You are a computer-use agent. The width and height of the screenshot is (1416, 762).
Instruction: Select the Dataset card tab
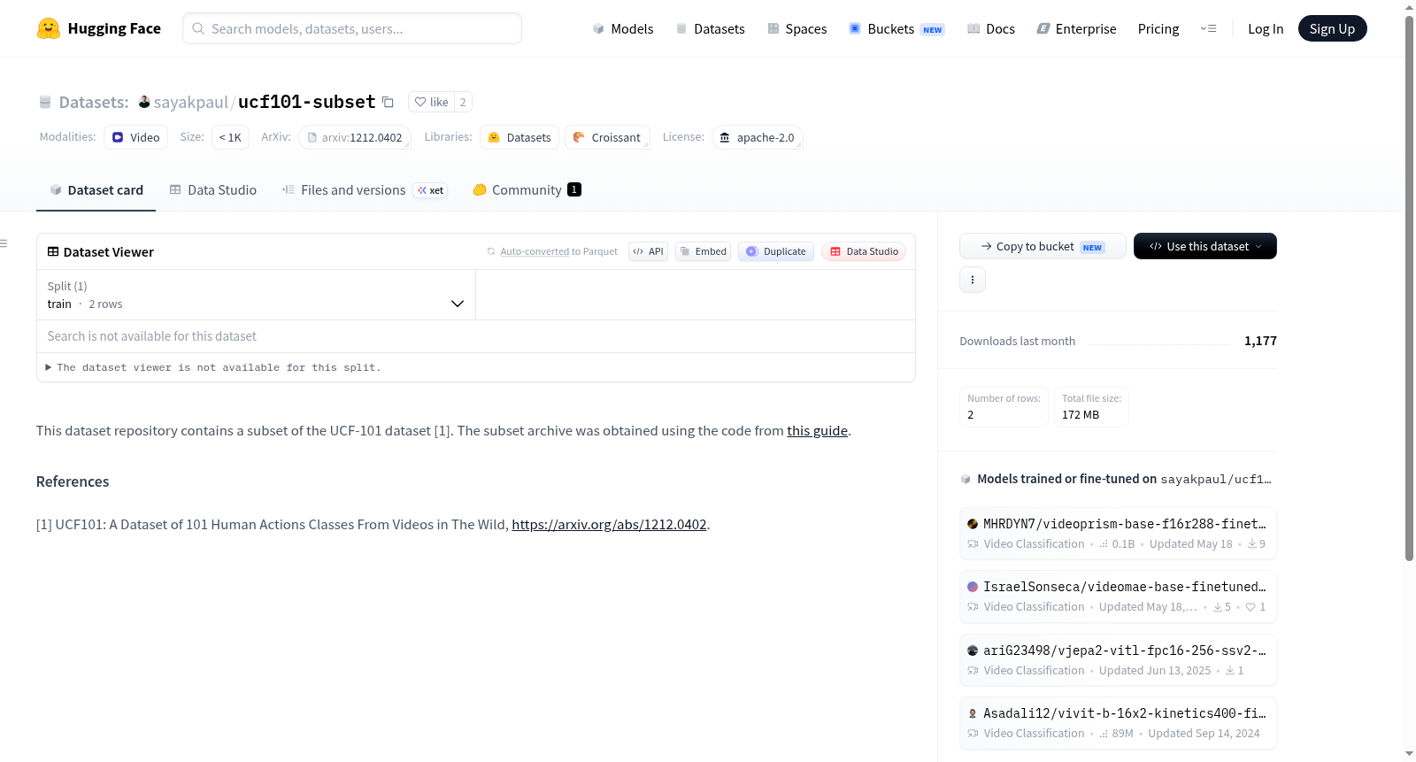(x=96, y=190)
